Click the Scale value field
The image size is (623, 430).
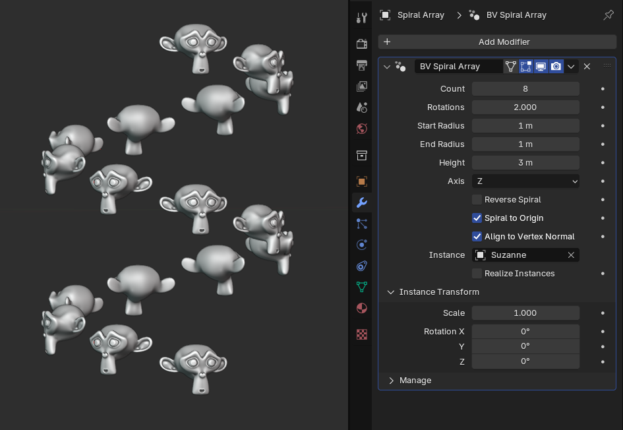coord(525,313)
